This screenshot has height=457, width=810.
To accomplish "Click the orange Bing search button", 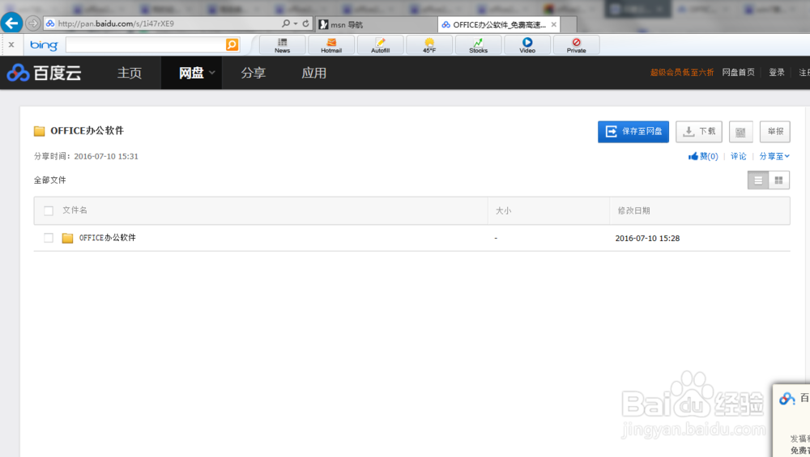I will (232, 44).
